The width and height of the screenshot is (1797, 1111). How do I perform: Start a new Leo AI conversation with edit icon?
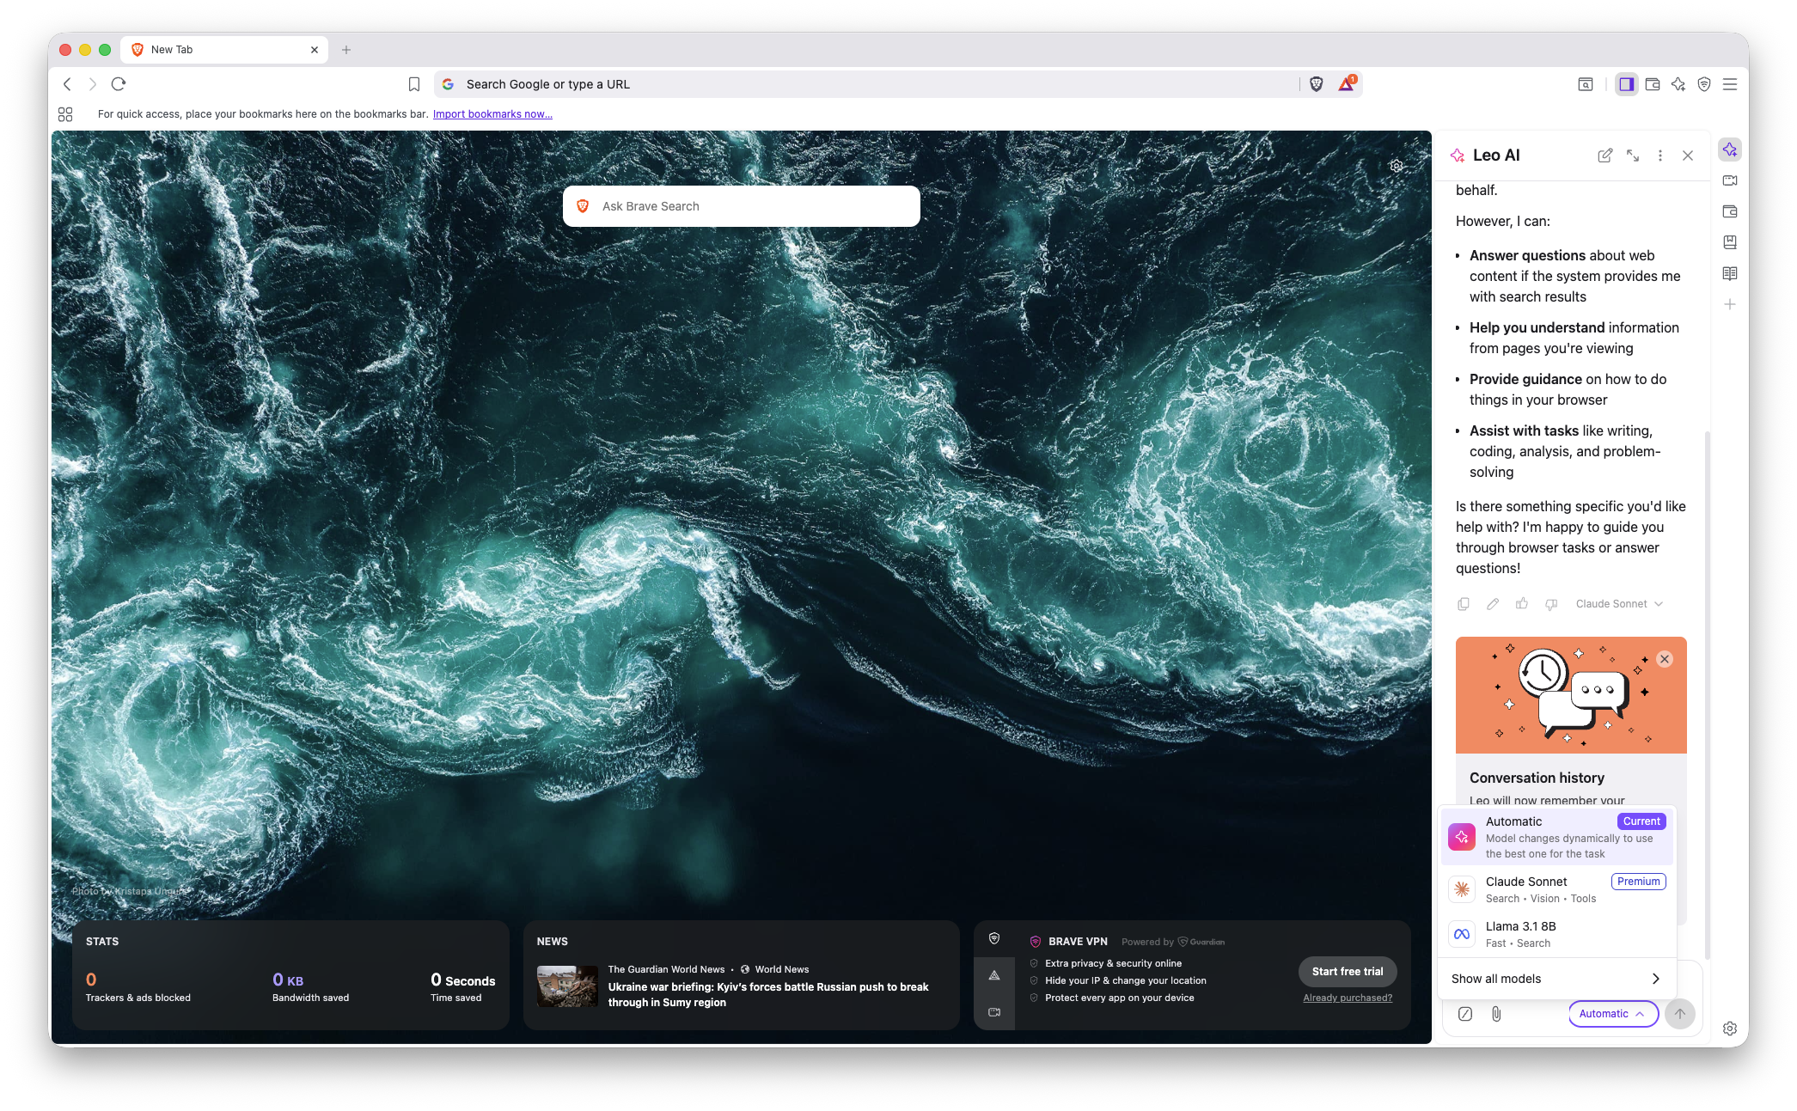click(x=1604, y=156)
